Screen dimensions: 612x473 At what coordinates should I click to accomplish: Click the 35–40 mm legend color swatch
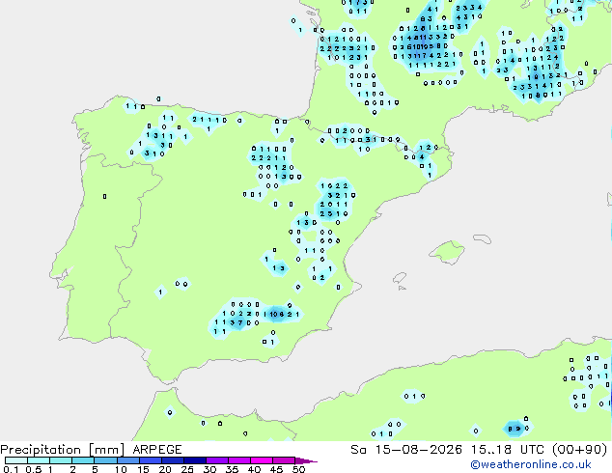pos(239,460)
